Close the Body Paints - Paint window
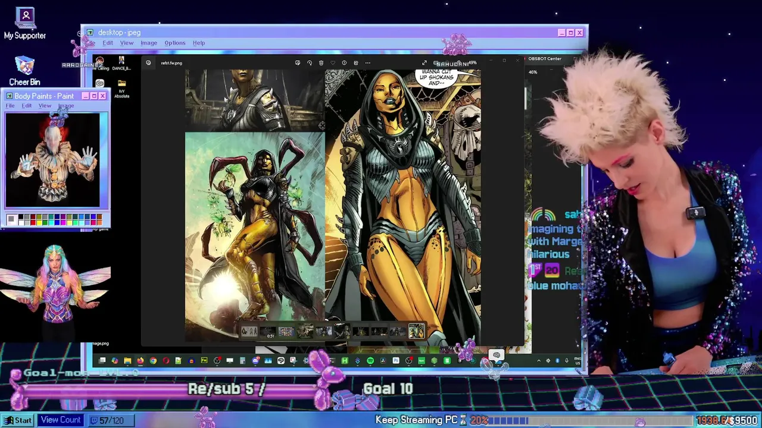This screenshot has width=762, height=428. [x=102, y=96]
